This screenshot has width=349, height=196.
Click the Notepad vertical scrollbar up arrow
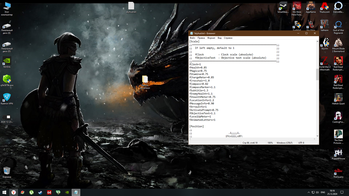pyautogui.click(x=317, y=41)
